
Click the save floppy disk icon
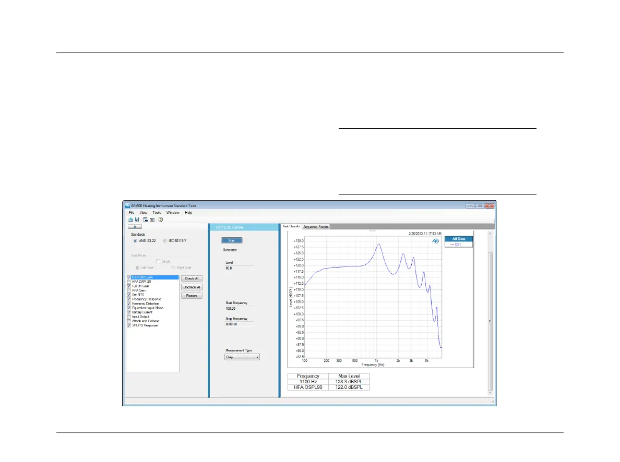(x=137, y=220)
